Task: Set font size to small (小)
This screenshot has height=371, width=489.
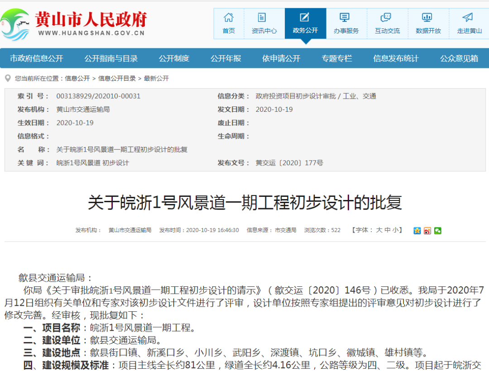Action: coord(395,230)
